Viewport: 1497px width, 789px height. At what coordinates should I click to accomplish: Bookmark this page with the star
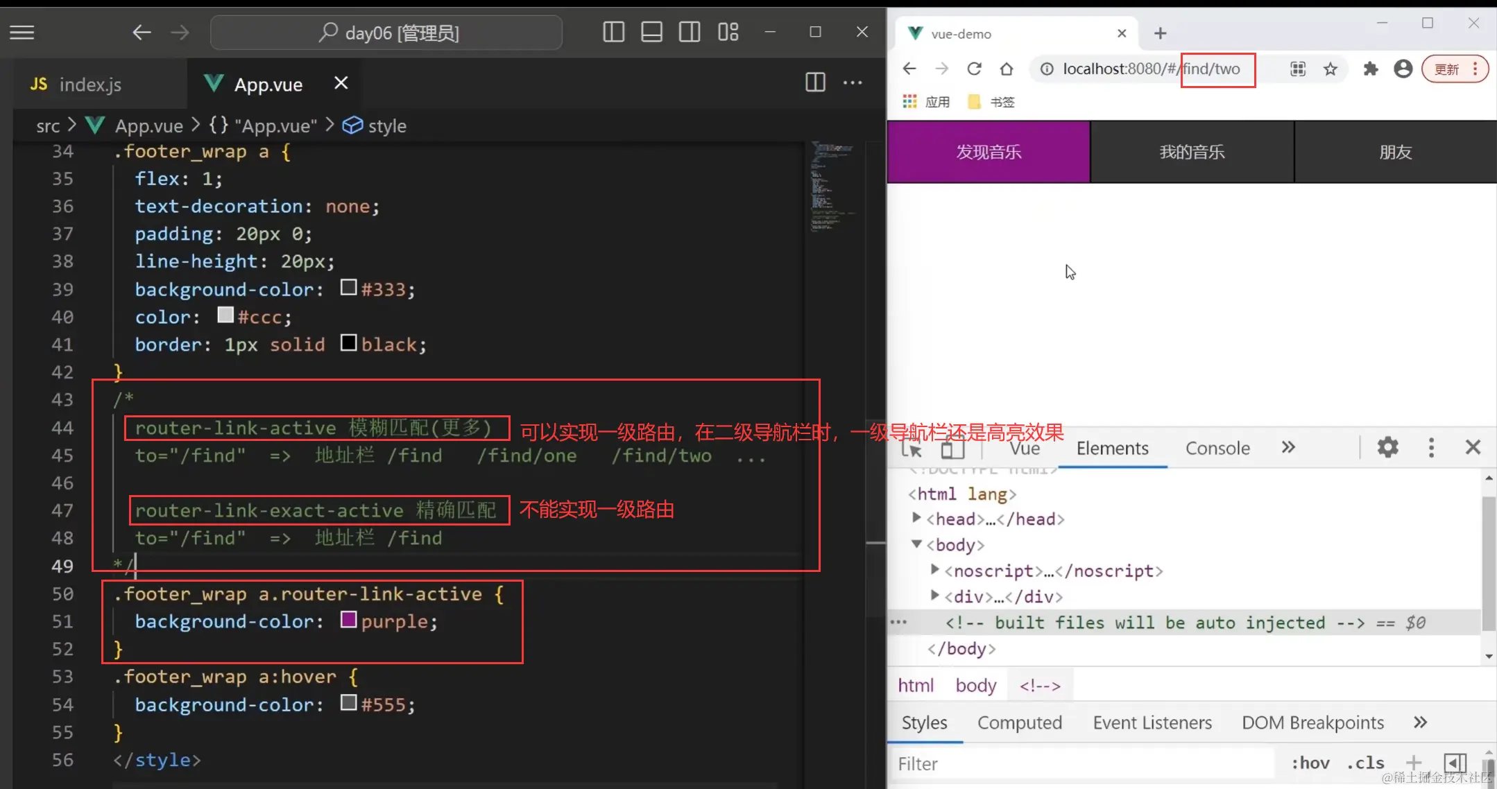coord(1330,69)
